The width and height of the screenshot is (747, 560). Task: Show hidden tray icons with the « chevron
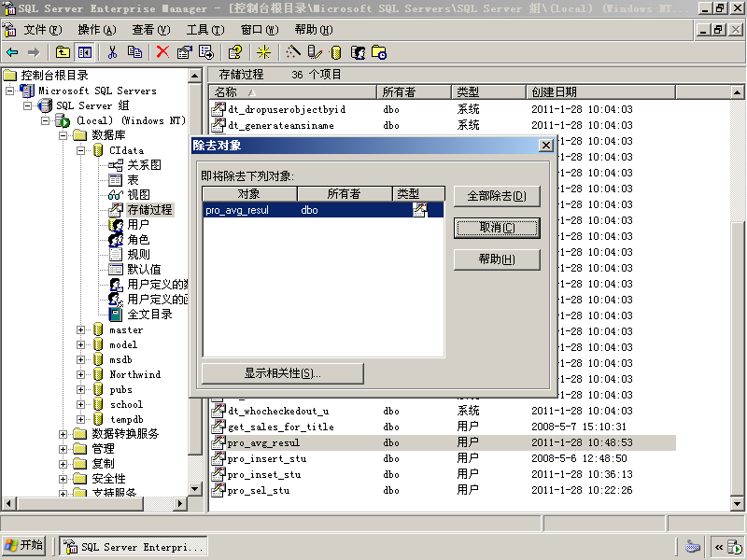[x=719, y=547]
